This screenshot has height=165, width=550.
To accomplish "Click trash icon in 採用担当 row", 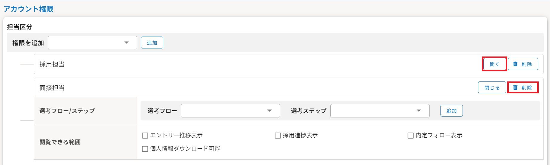I will coord(515,64).
